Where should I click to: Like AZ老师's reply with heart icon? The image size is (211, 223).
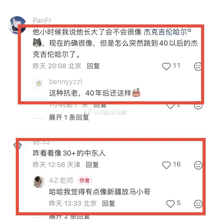(x=170, y=204)
